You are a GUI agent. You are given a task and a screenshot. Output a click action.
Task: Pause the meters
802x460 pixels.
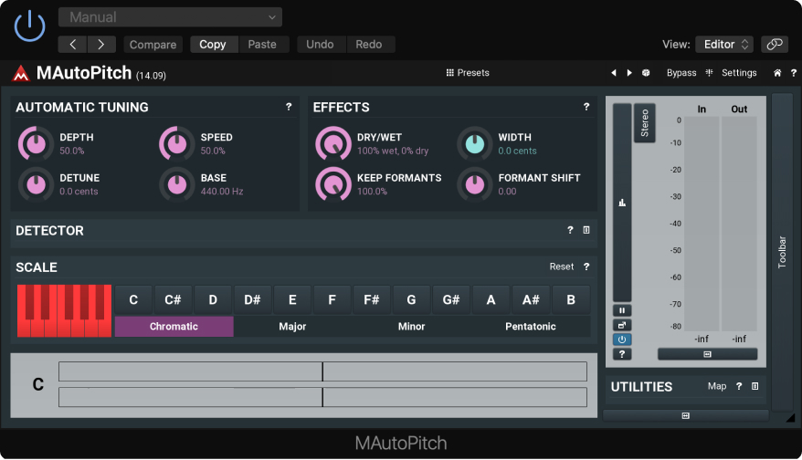622,310
